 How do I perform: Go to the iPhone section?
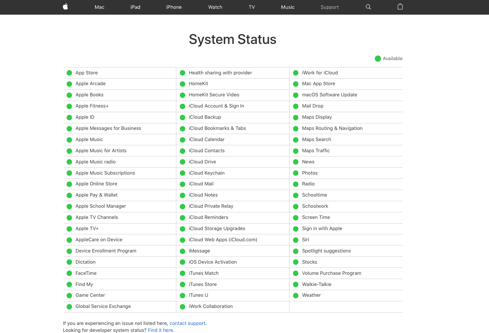click(x=174, y=7)
